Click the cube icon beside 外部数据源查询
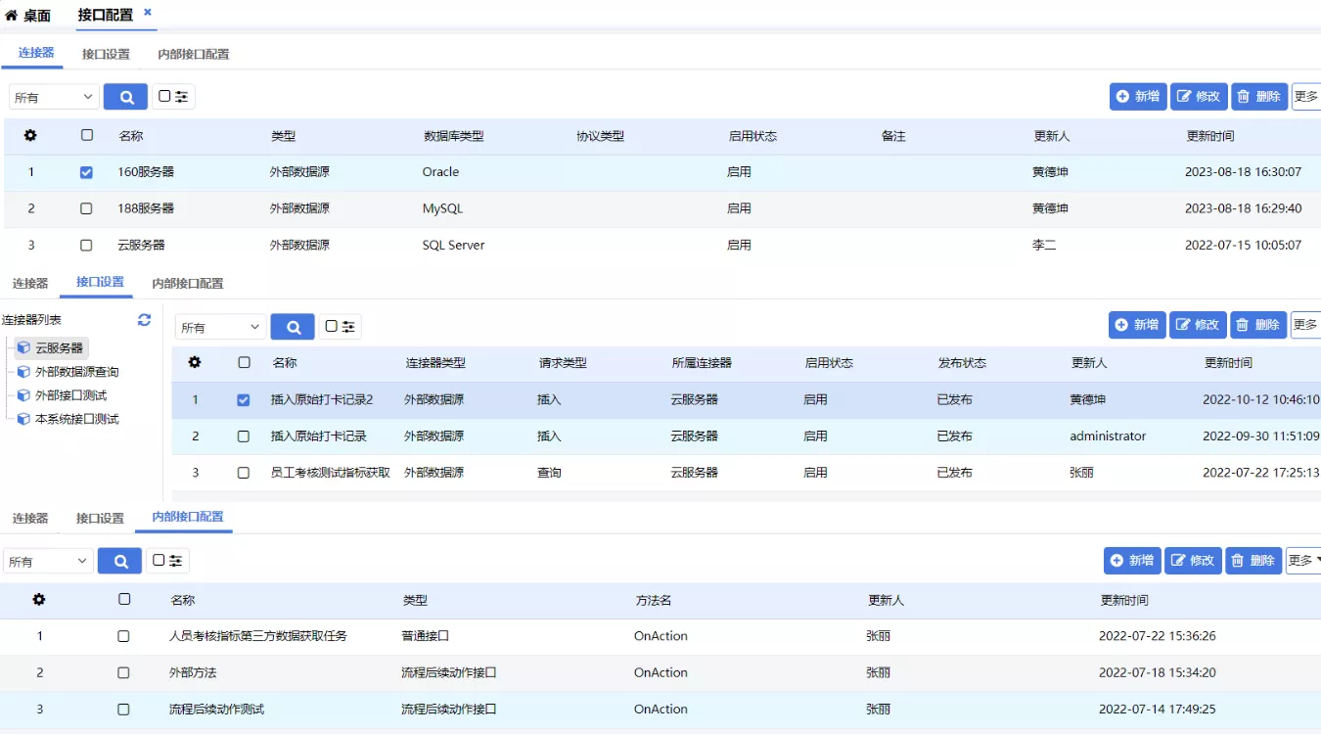 (23, 372)
